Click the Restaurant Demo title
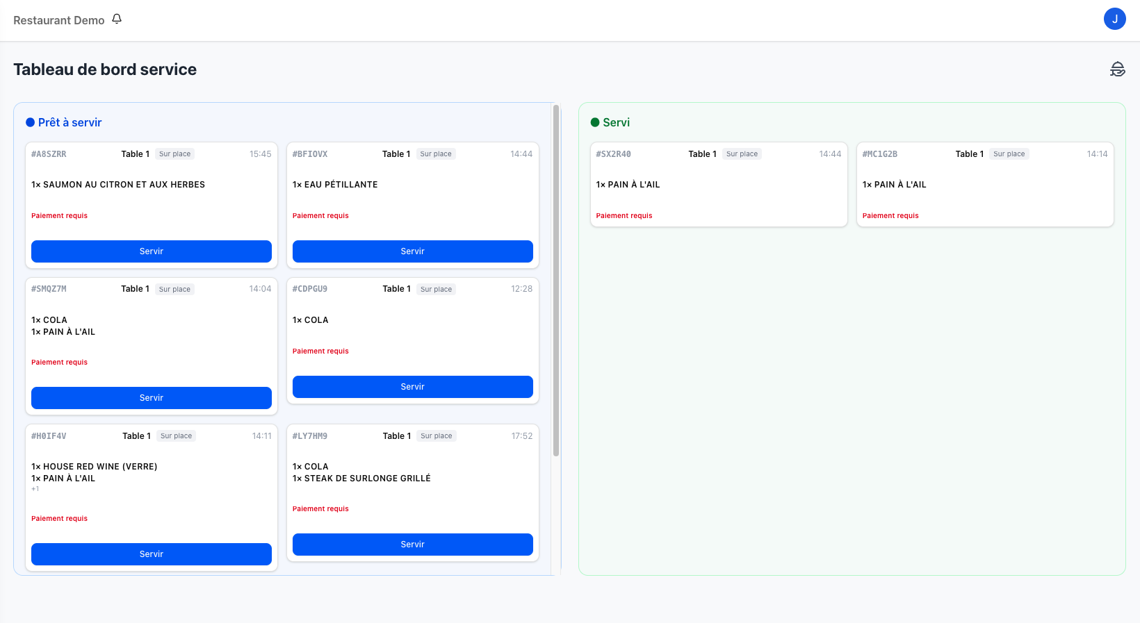The width and height of the screenshot is (1140, 623). pos(59,20)
